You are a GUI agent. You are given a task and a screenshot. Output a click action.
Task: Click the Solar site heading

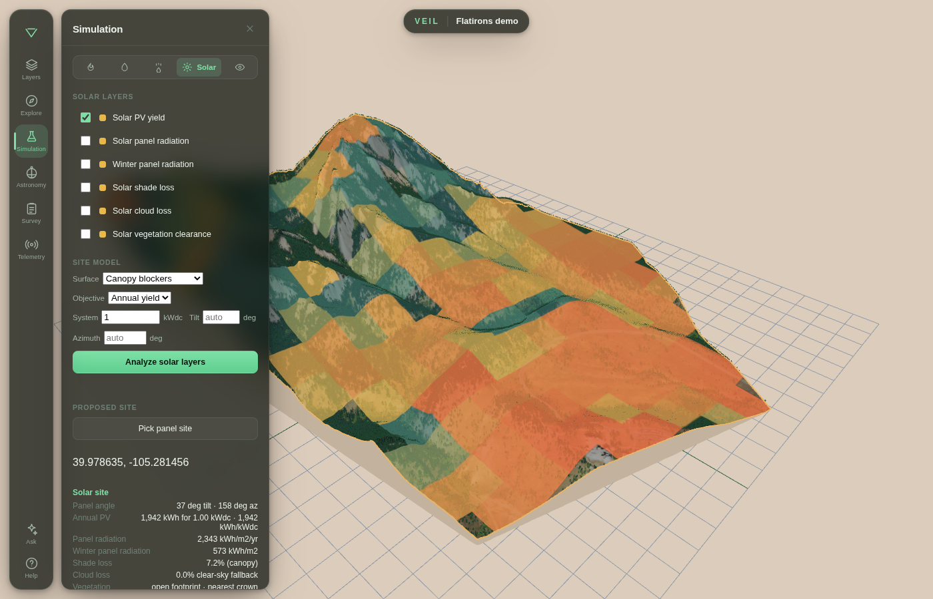(91, 493)
